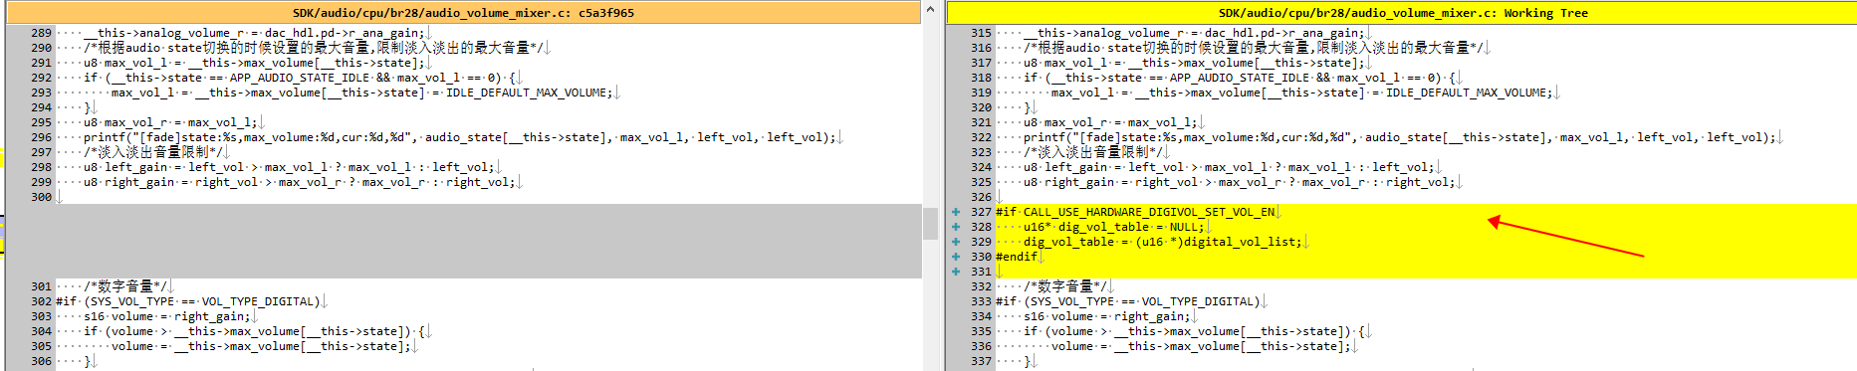Select the right pane header 'Working Tree'
The image size is (1857, 371).
click(x=1402, y=13)
